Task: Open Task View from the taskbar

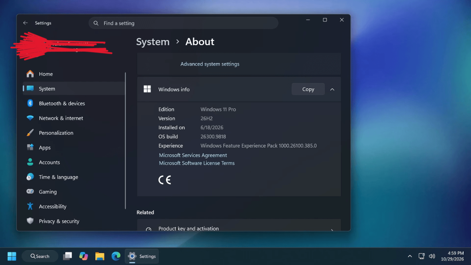Action: coord(67,256)
